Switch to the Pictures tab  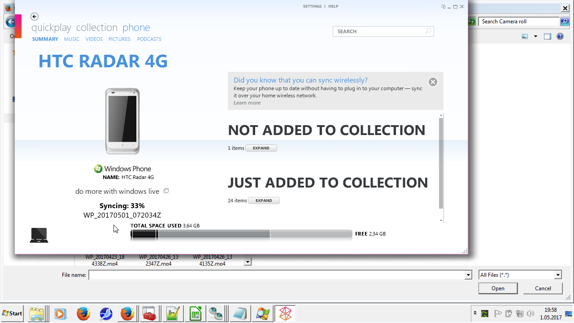click(119, 39)
